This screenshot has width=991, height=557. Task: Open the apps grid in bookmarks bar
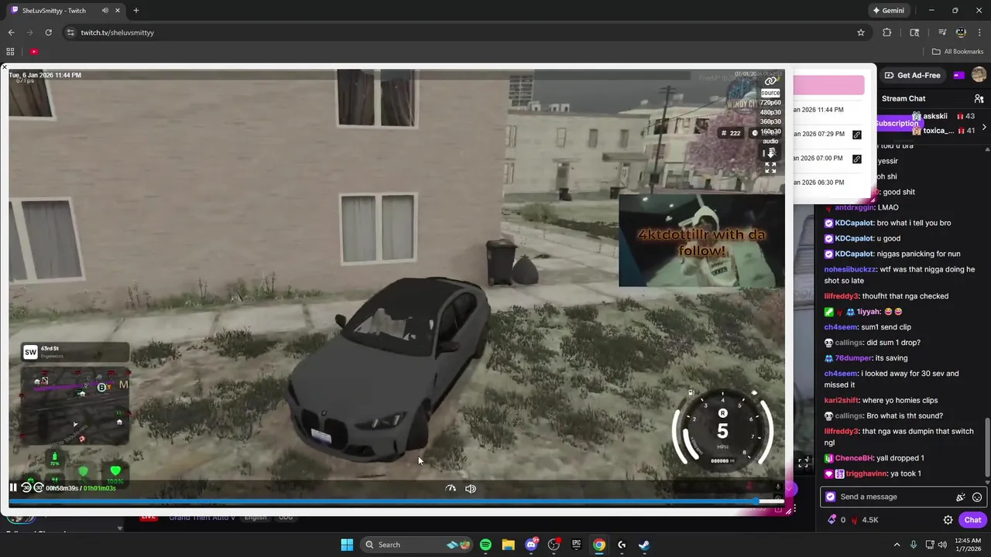(x=10, y=52)
